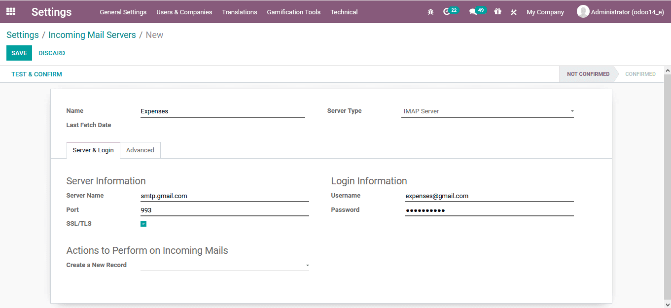Click the Administrator avatar image
The height and width of the screenshot is (308, 671).
(x=583, y=11)
